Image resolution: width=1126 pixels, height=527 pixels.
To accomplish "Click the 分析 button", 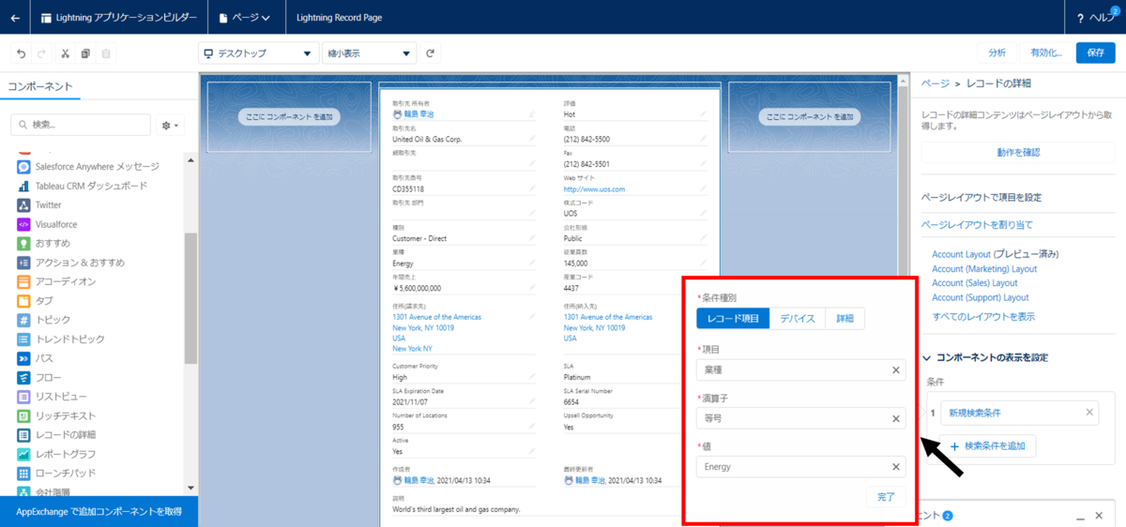I will 997,53.
